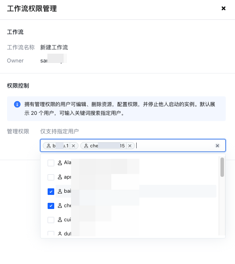
Task: Close the workflow permission dialog
Action: click(x=224, y=8)
